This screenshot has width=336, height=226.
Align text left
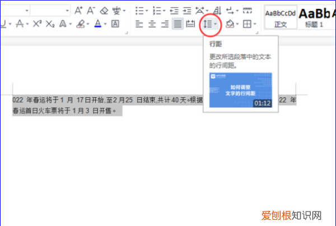139,23
